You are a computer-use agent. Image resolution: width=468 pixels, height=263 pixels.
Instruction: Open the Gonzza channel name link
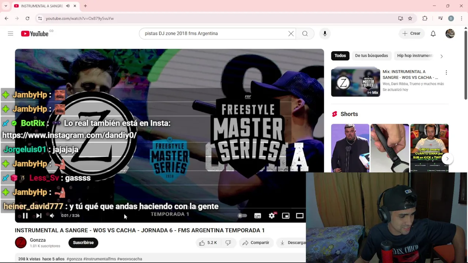[38, 240]
